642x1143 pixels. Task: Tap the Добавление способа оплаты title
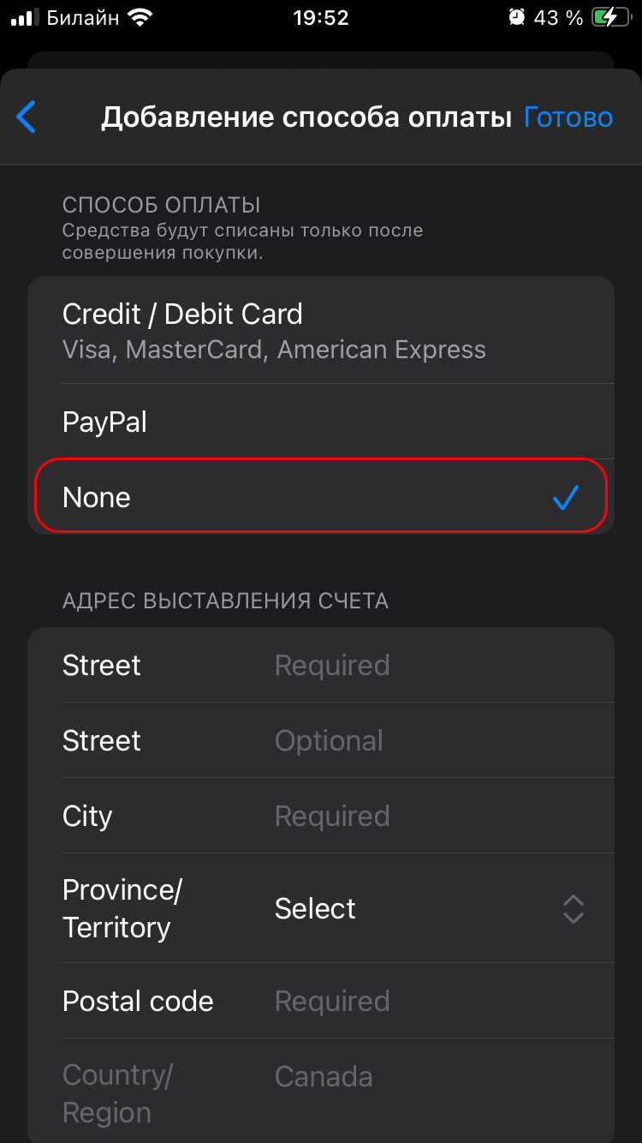click(x=306, y=117)
